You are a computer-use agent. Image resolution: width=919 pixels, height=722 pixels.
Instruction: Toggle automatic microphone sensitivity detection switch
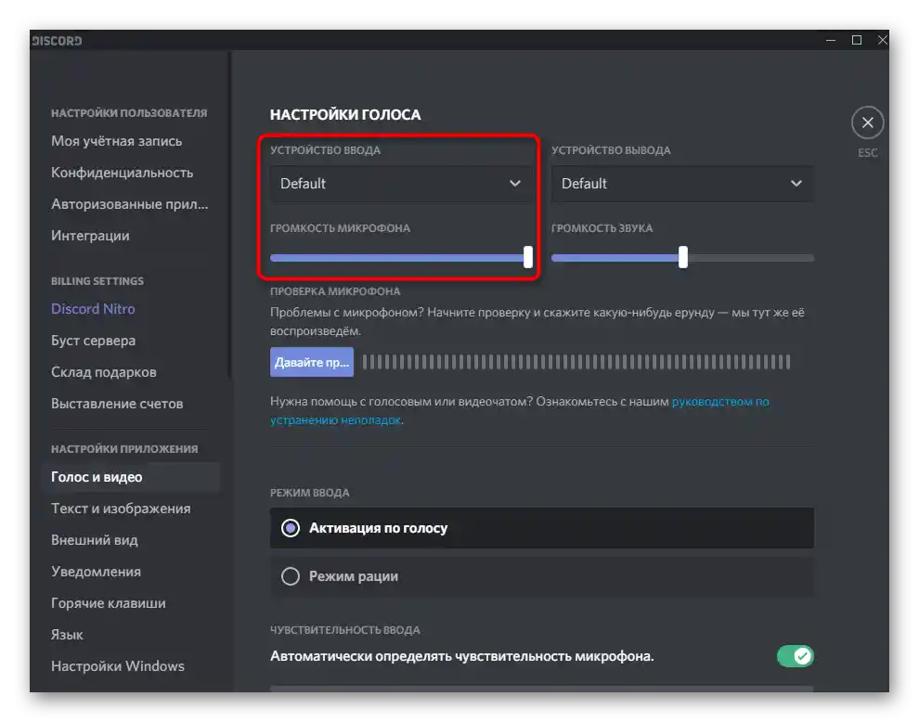[x=795, y=656]
